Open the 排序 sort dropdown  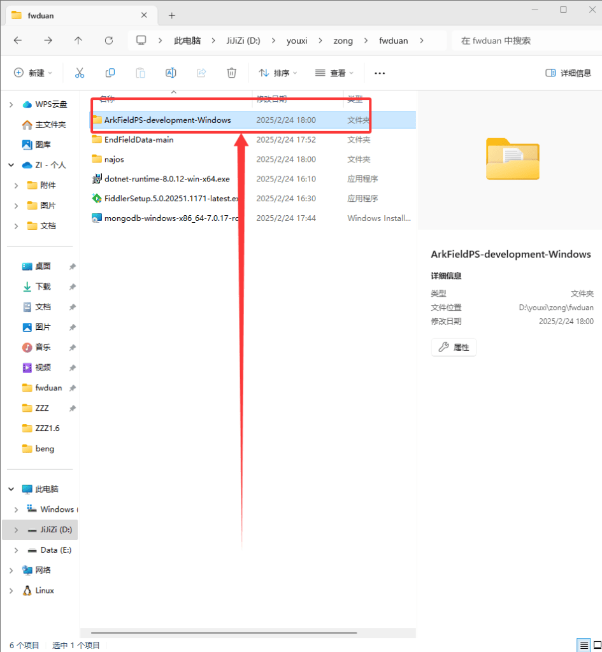(x=278, y=73)
